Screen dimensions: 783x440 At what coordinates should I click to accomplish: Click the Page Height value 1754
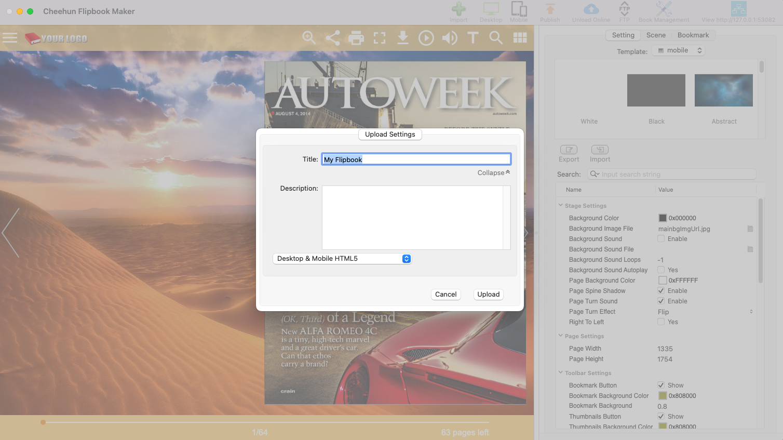pos(665,359)
